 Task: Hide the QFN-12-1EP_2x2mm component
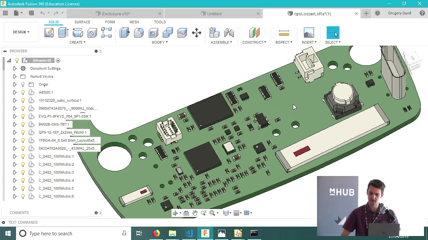(x=23, y=132)
